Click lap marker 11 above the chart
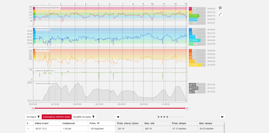The image size is (269, 133). click(164, 4)
